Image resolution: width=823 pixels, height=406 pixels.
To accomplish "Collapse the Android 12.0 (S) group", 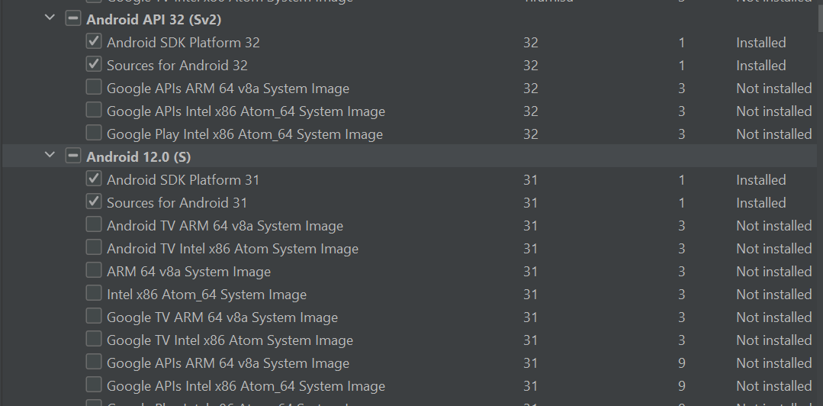I will [50, 155].
